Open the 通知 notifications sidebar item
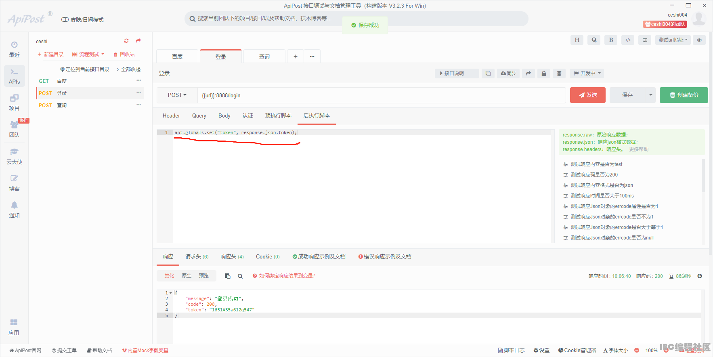 click(14, 210)
